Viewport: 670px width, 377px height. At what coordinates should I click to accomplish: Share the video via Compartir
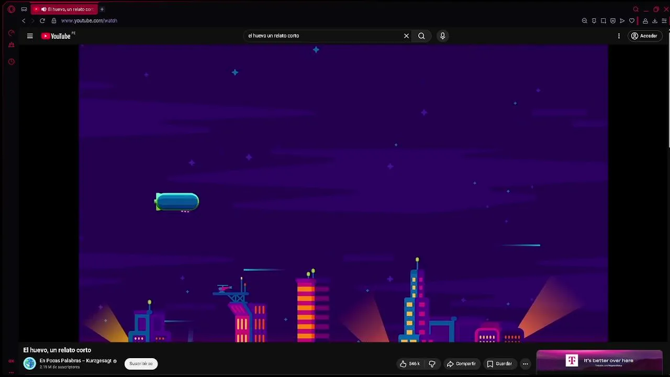point(461,363)
